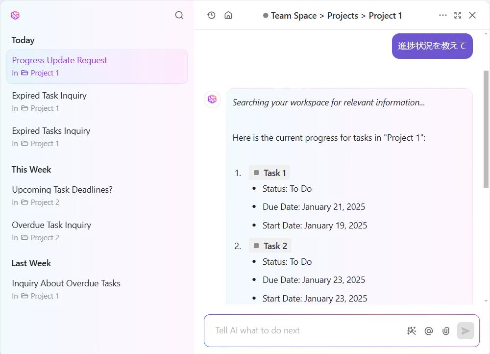Click Project 2 folder under Overdue Task Inquiry
490x354 pixels.
point(40,238)
